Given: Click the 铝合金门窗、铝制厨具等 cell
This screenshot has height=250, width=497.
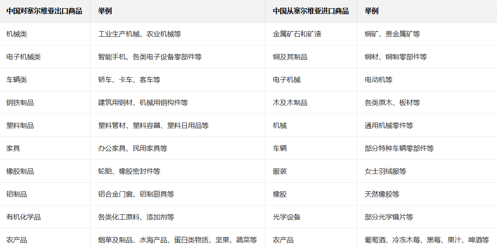Looking at the screenshot, I should (136, 194).
